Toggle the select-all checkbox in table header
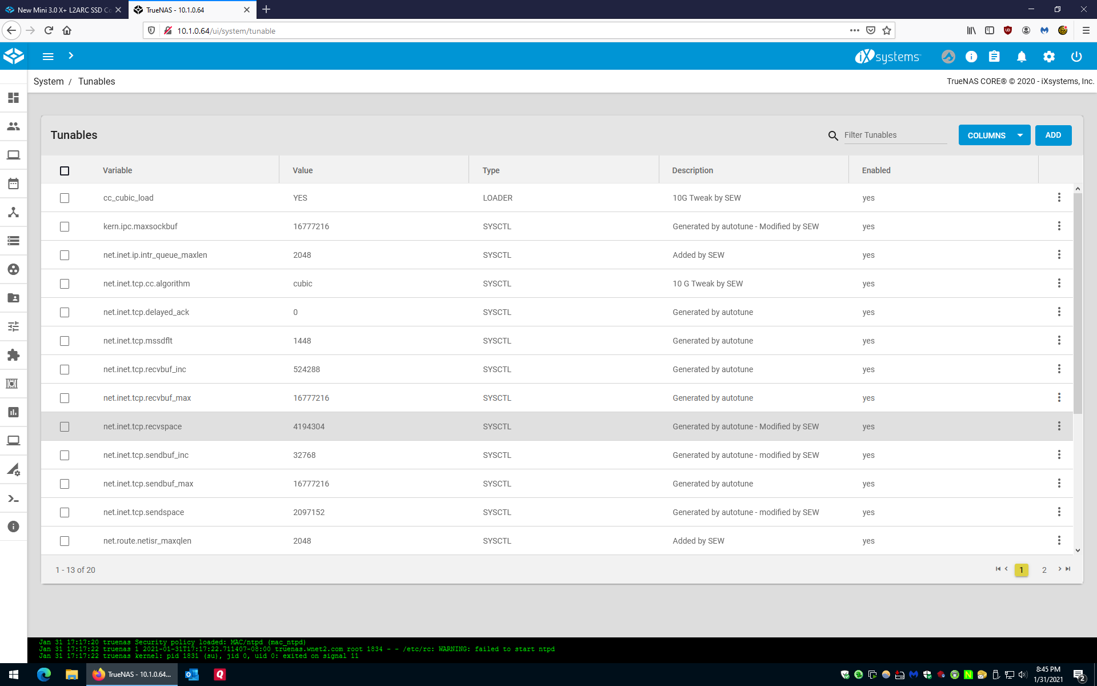The image size is (1097, 686). coord(65,170)
